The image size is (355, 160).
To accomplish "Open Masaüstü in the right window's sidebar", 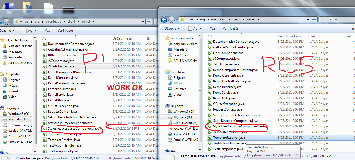I will pyautogui.click(x=181, y=49).
